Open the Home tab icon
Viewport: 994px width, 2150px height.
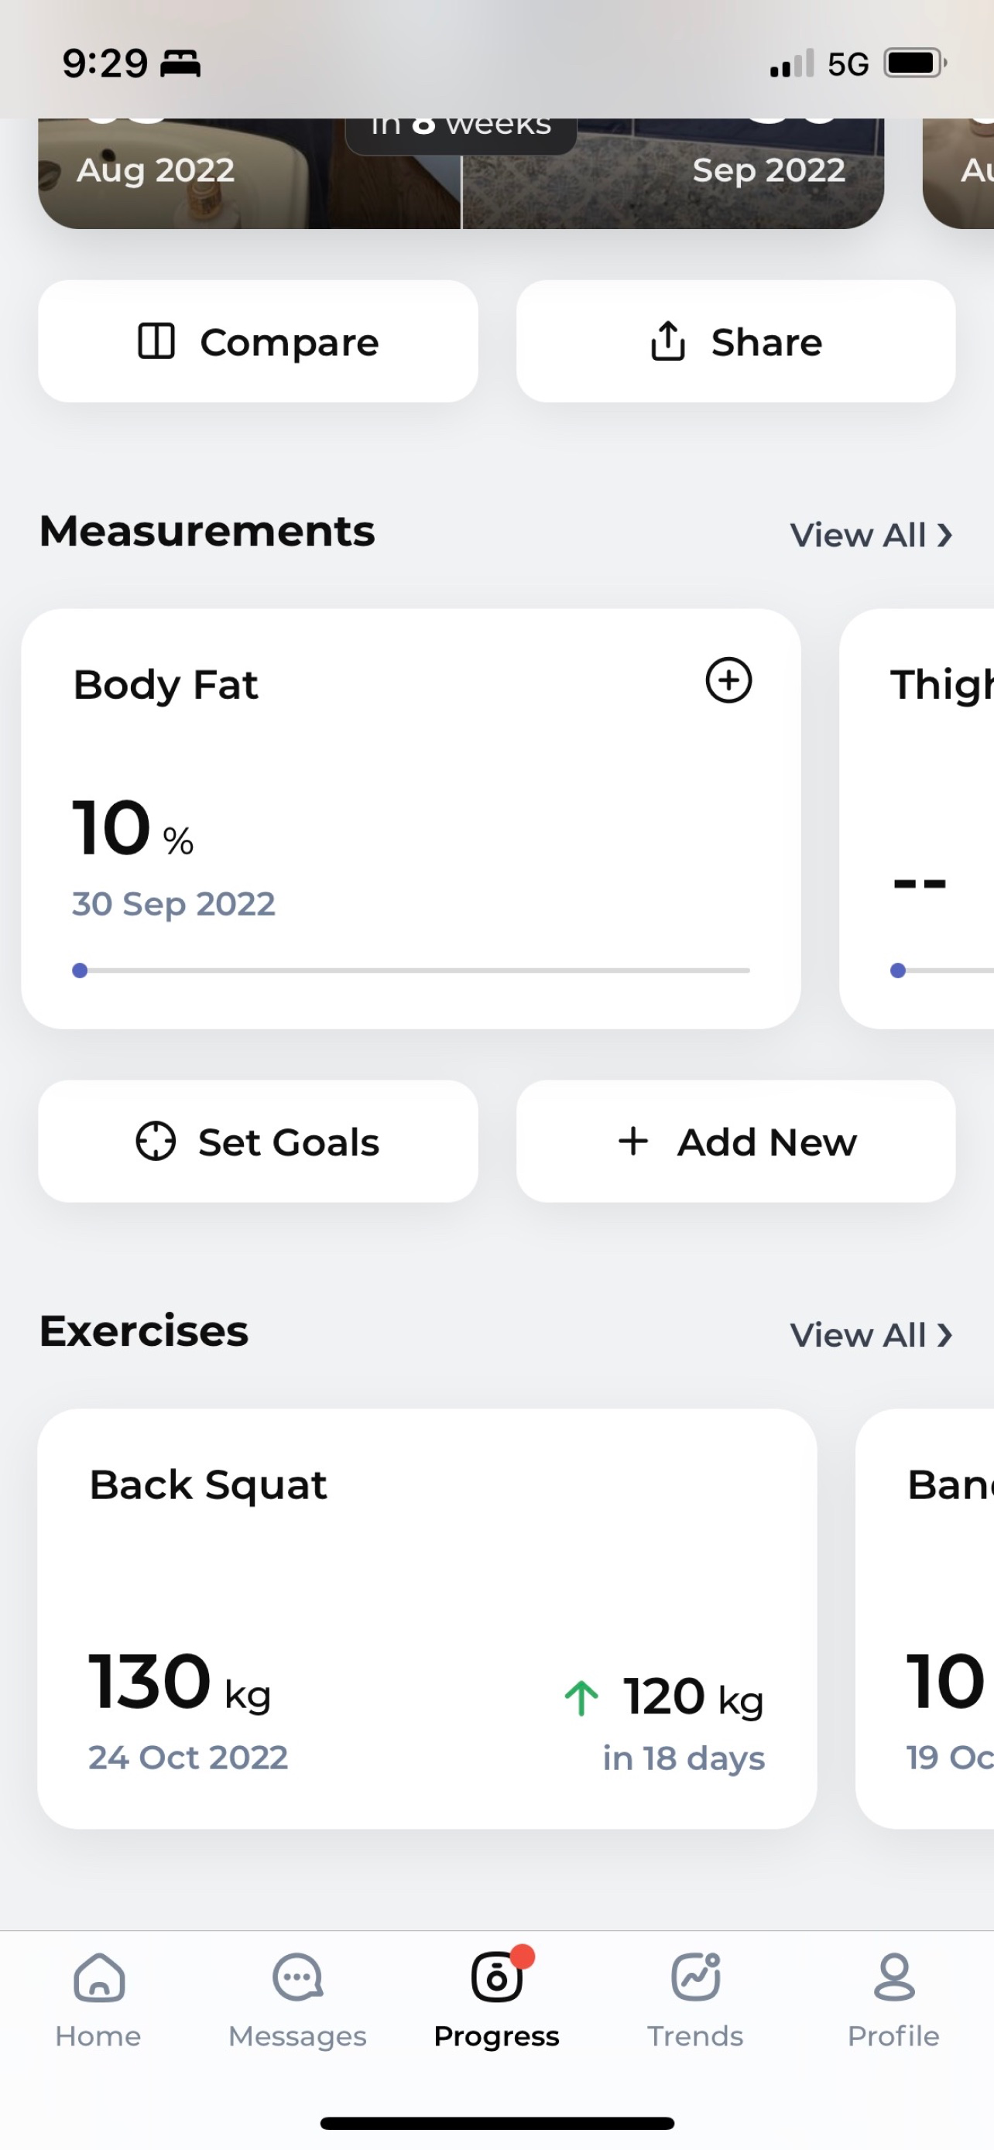pyautogui.click(x=99, y=1977)
